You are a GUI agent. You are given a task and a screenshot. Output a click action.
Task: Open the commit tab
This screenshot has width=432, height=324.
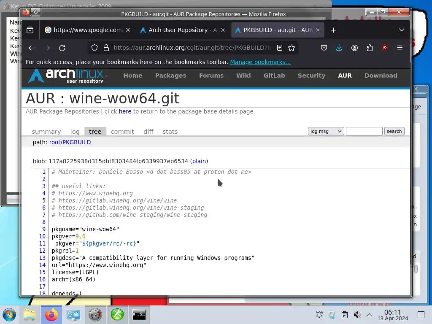pyautogui.click(x=122, y=132)
